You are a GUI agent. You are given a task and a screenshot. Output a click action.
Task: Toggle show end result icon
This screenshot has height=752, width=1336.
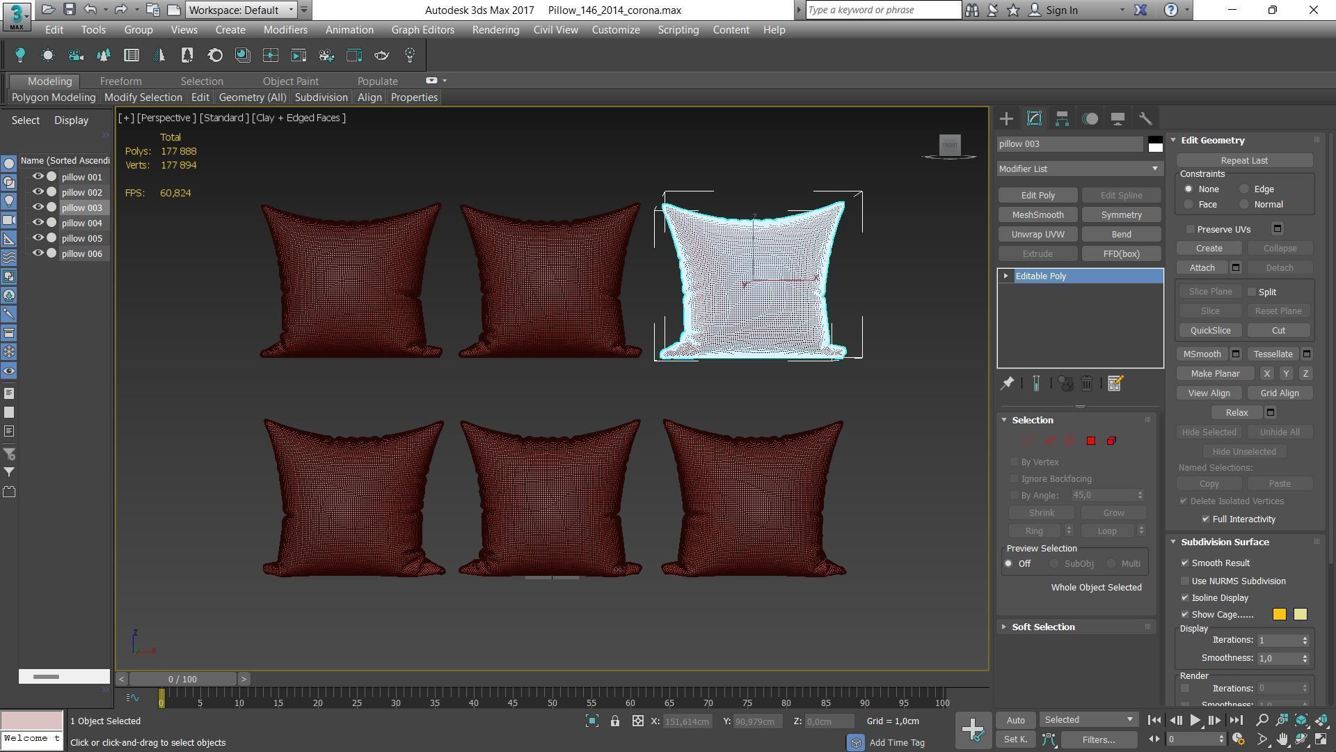[x=1036, y=384]
